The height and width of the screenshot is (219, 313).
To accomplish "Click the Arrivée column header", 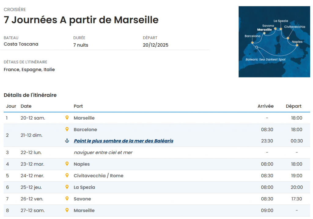I will [x=265, y=106].
